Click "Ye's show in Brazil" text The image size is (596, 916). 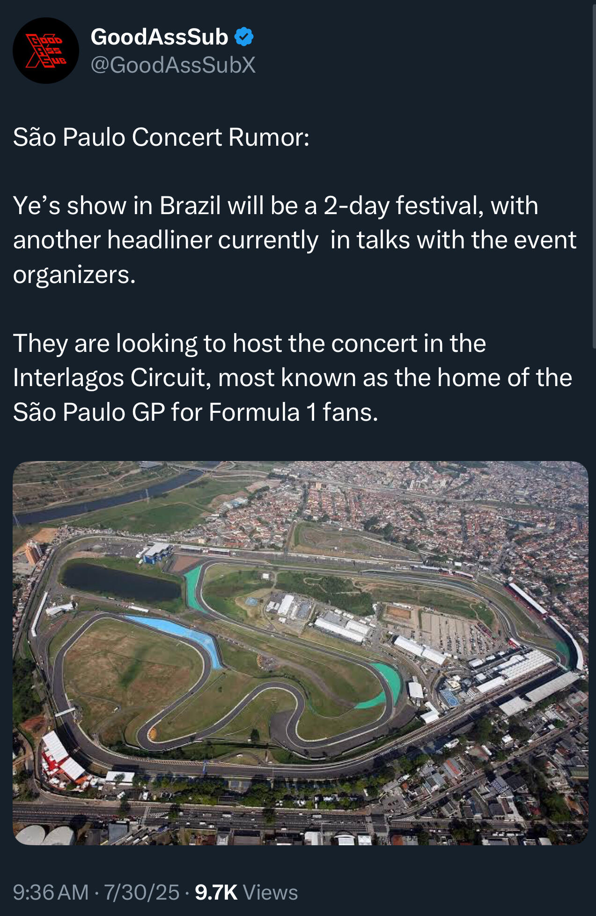pyautogui.click(x=117, y=206)
